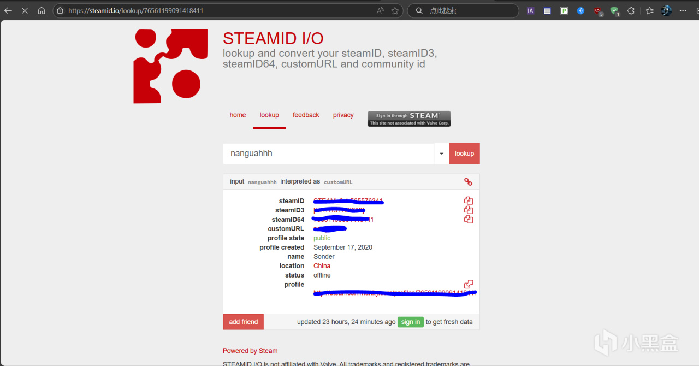Click the add friend button
This screenshot has height=366, width=699.
(x=243, y=322)
